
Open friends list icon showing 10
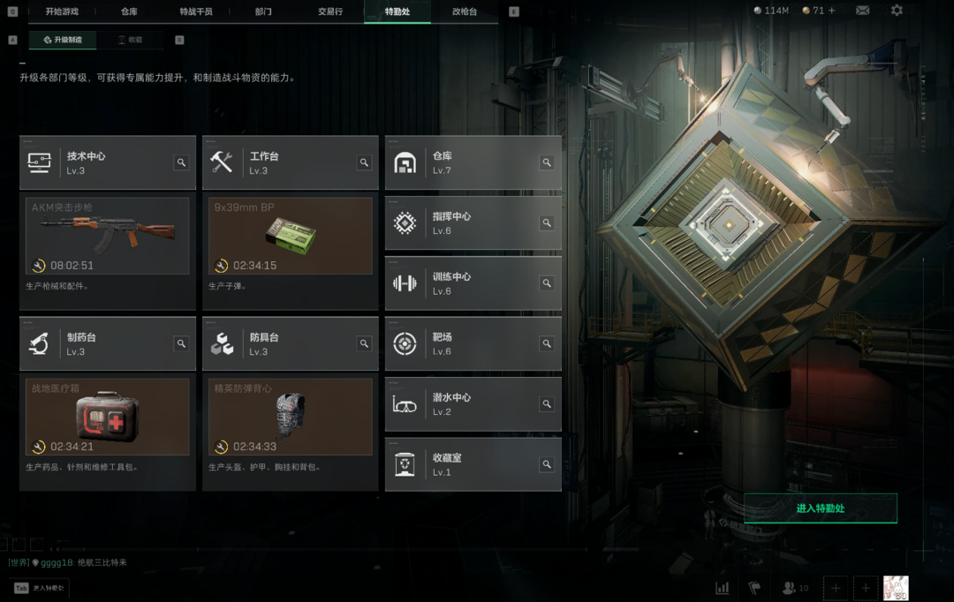795,588
